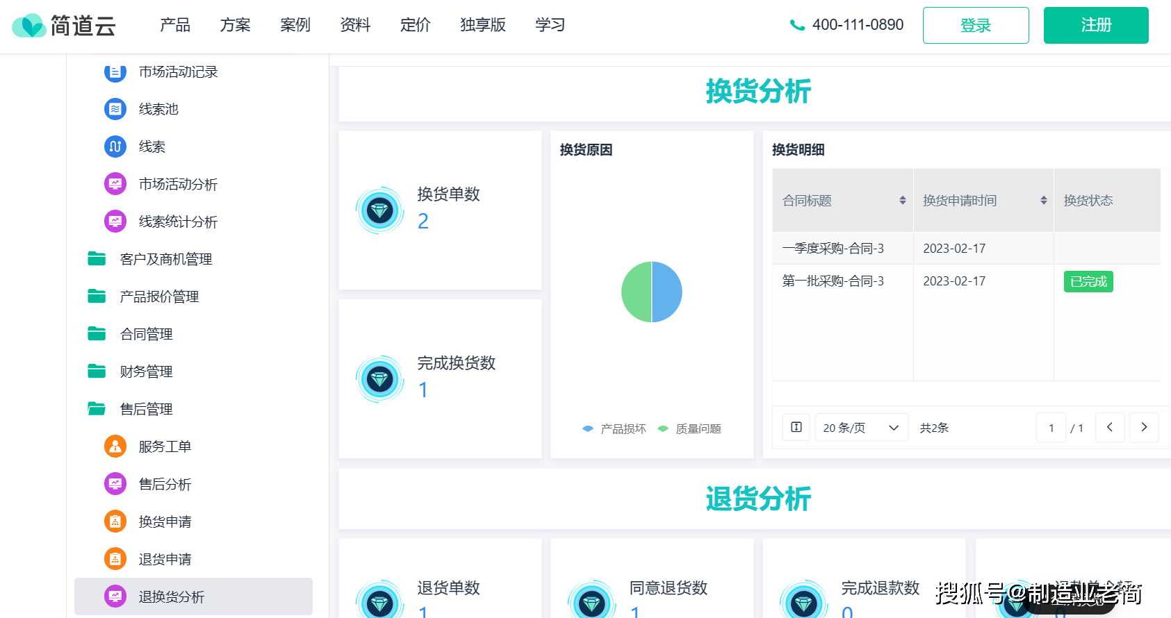
Task: Click the 退换货分析 purple icon
Action: click(115, 596)
